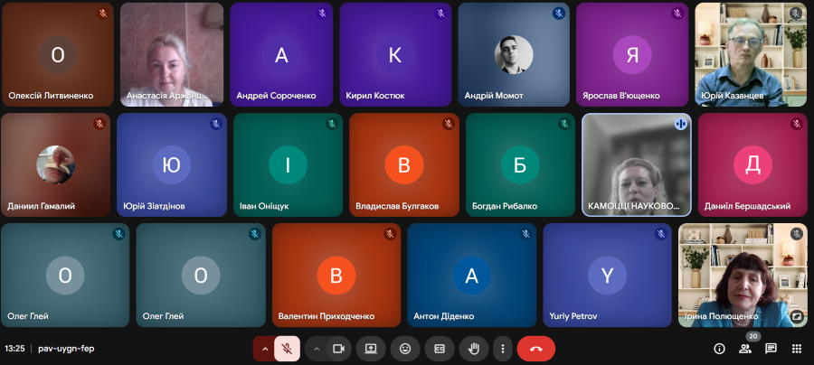Viewport: 814px width, 365px height.
Task: Select Андрій Момот's participant tile
Action: [x=513, y=54]
